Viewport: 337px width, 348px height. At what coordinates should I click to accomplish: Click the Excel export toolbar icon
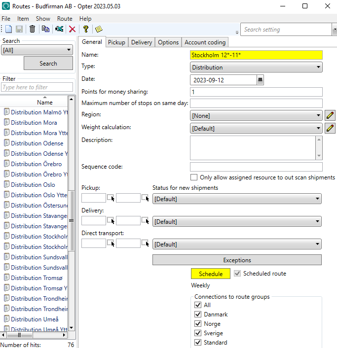59,29
